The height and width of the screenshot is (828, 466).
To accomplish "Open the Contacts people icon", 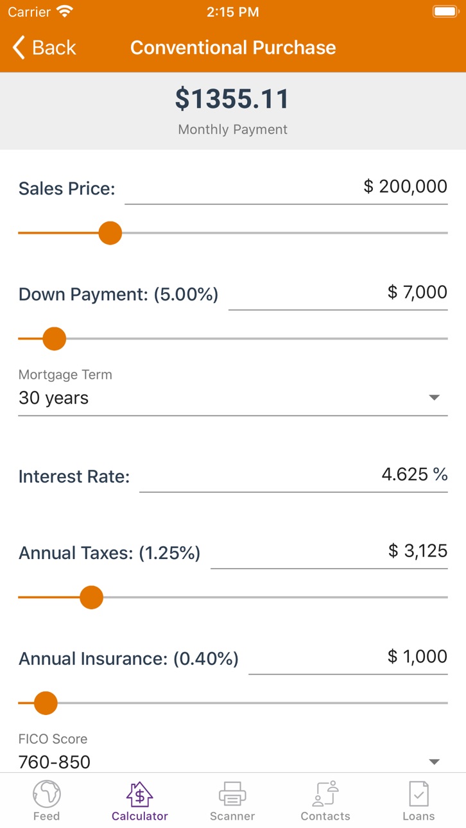I will click(325, 794).
